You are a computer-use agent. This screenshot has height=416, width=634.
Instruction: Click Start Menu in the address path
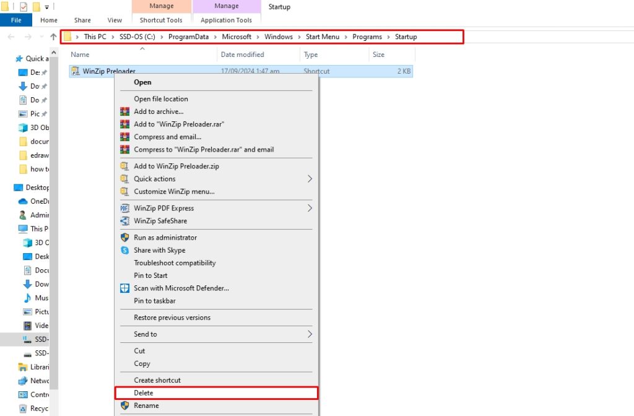click(x=323, y=37)
